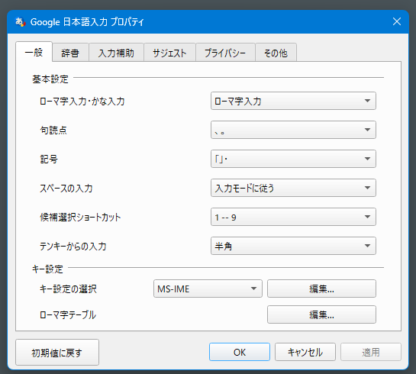Click the 記号 label
Image resolution: width=416 pixels, height=374 pixels.
pyautogui.click(x=49, y=159)
